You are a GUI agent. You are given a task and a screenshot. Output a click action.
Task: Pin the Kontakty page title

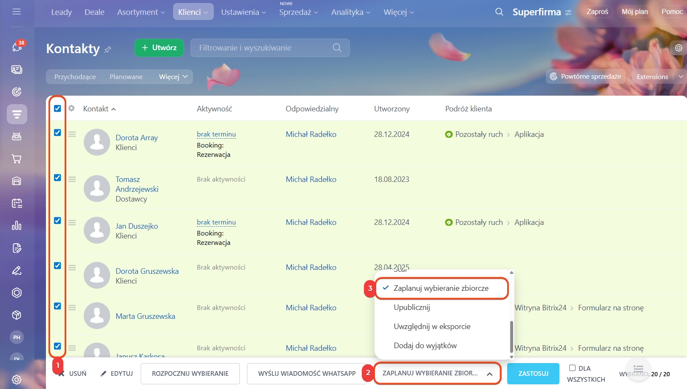[108, 49]
